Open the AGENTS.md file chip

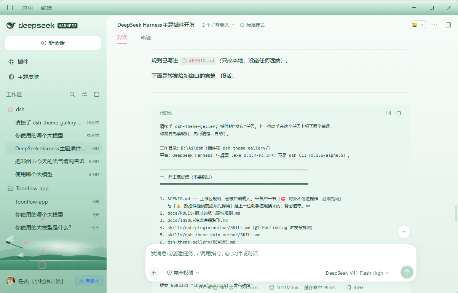pyautogui.click(x=198, y=61)
